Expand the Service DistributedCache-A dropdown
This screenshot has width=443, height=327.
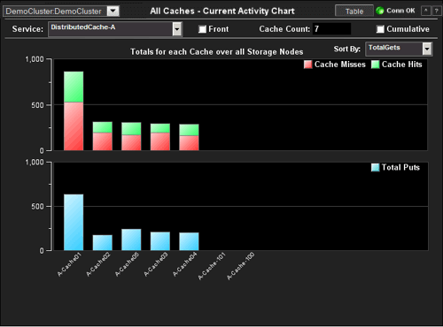tap(177, 29)
